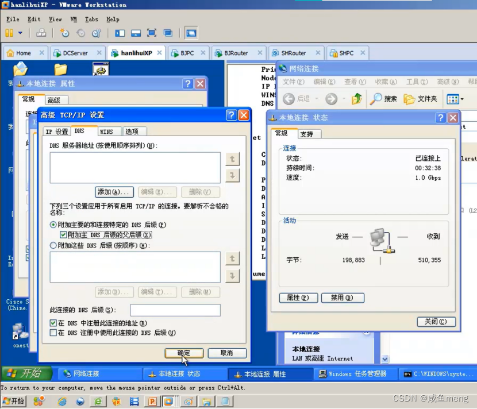The height and width of the screenshot is (409, 477).
Task: Open the VM menu
Action: tap(74, 19)
